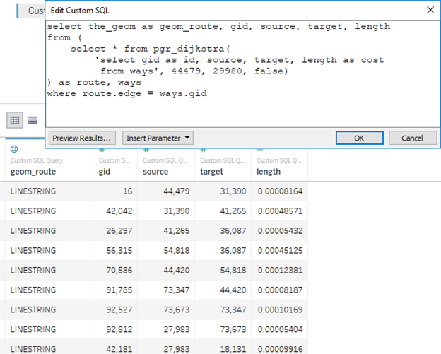This screenshot has height=354, width=441.
Task: Switch to the data grid view icon
Action: (14, 121)
